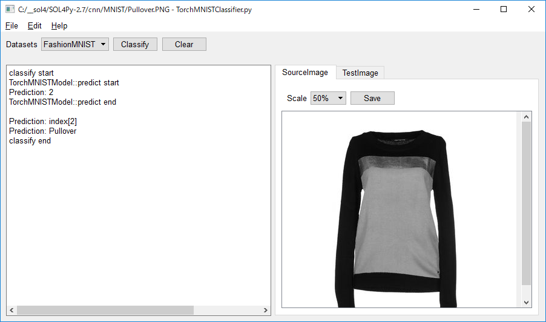
Task: Click the 'classify end' log line
Action: [30, 140]
